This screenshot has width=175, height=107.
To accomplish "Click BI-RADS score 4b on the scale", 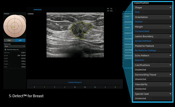I will [85, 87].
